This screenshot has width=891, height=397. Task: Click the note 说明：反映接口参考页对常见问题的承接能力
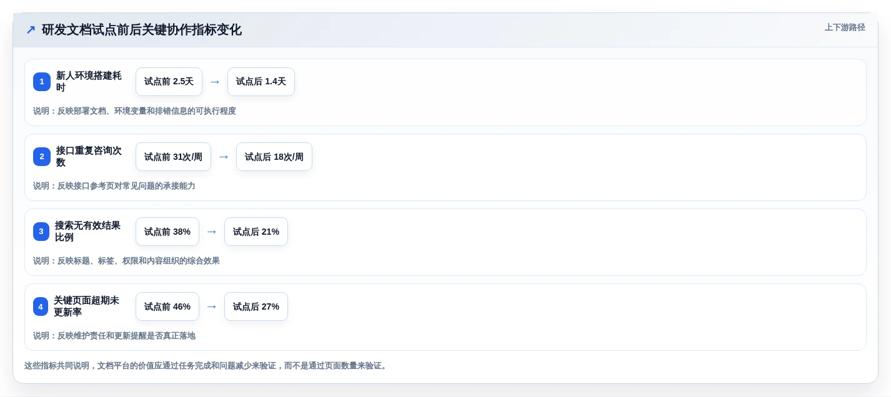coord(114,186)
